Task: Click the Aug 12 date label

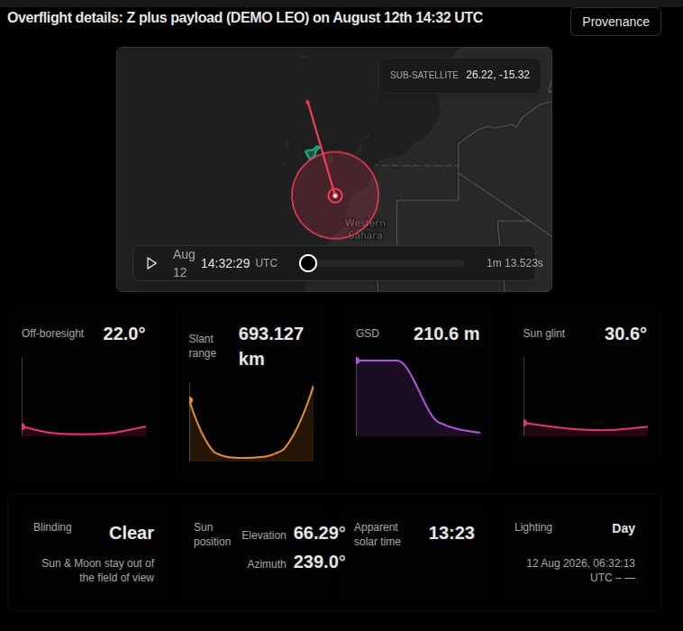Action: [184, 263]
